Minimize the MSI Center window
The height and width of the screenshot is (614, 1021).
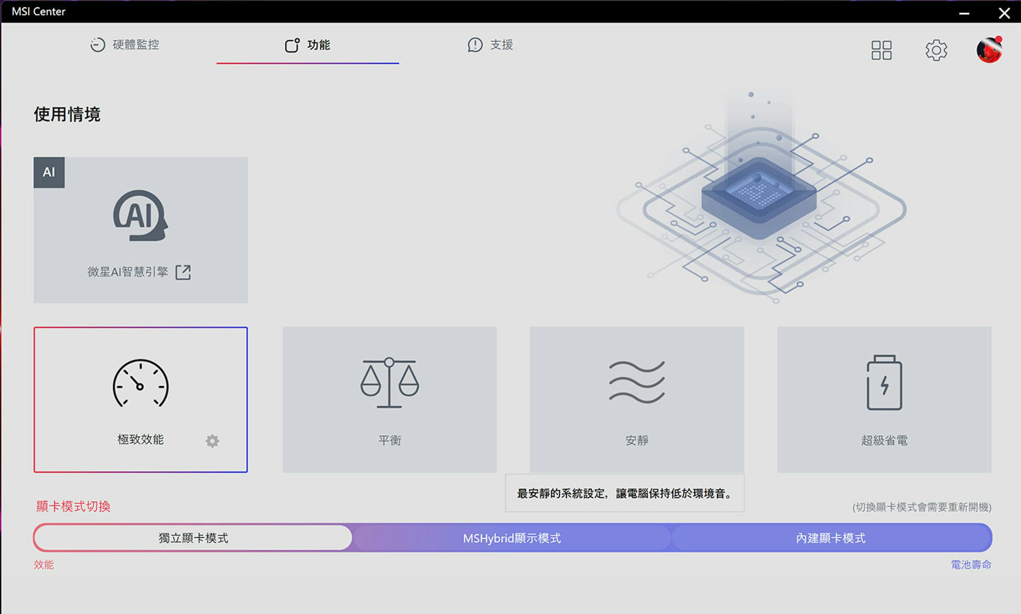tap(964, 13)
